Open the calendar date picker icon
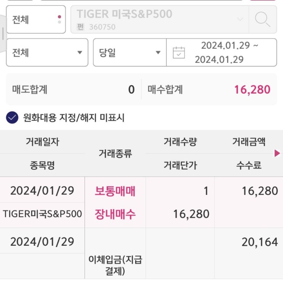This screenshot has height=285, width=283. tap(179, 53)
